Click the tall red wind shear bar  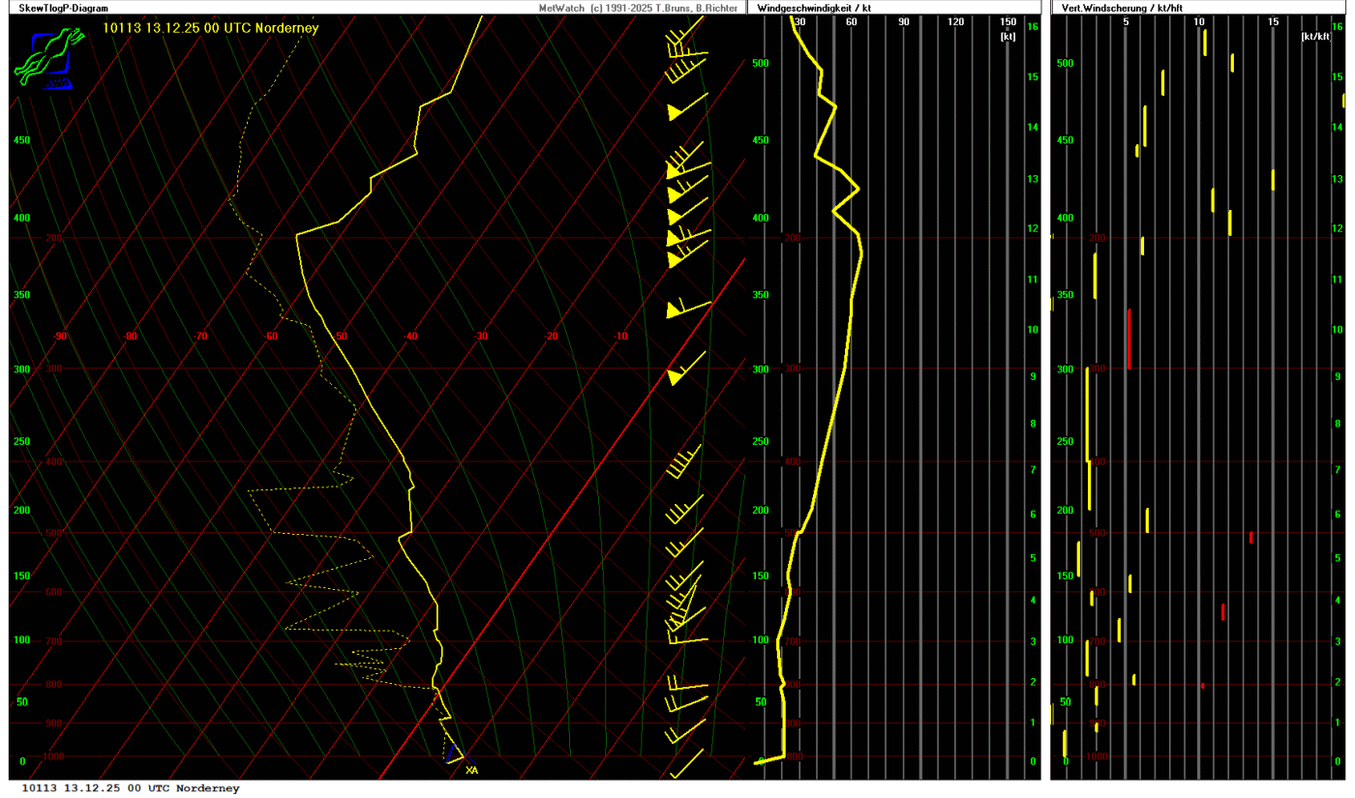point(1129,339)
